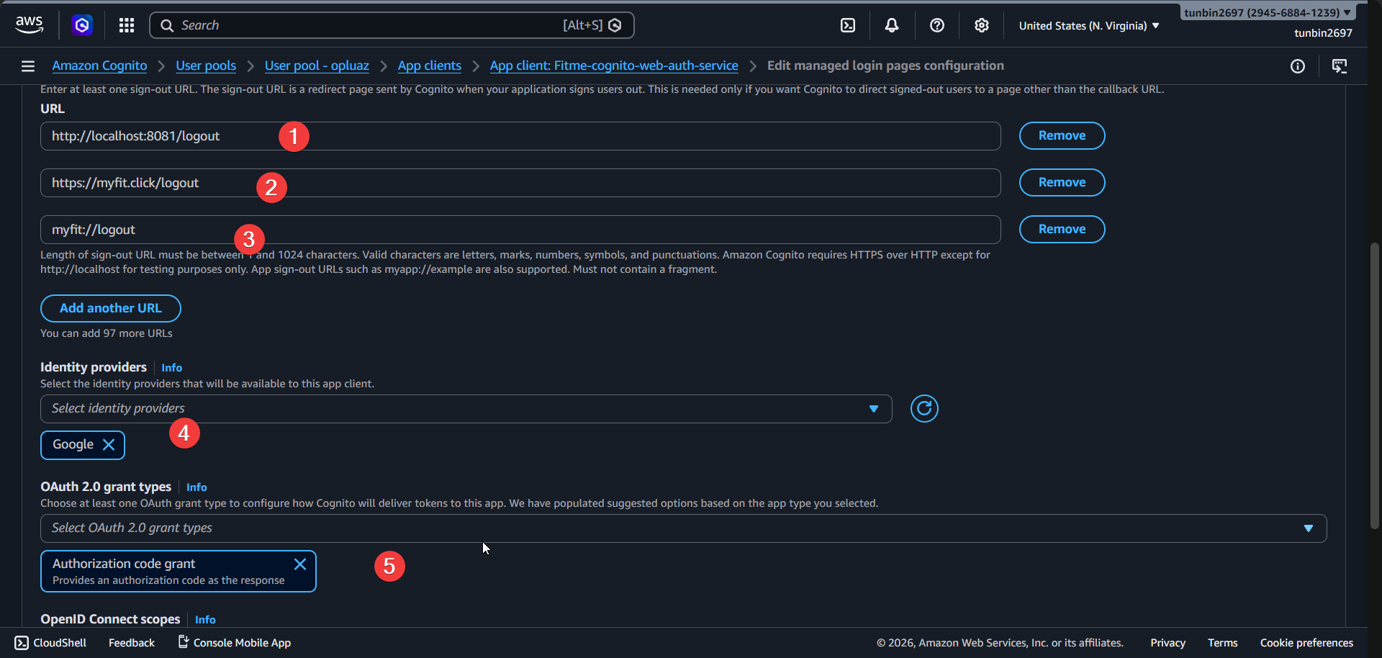Screen dimensions: 1382x658
Task: Select the Cognito service shield icon
Action: [81, 24]
